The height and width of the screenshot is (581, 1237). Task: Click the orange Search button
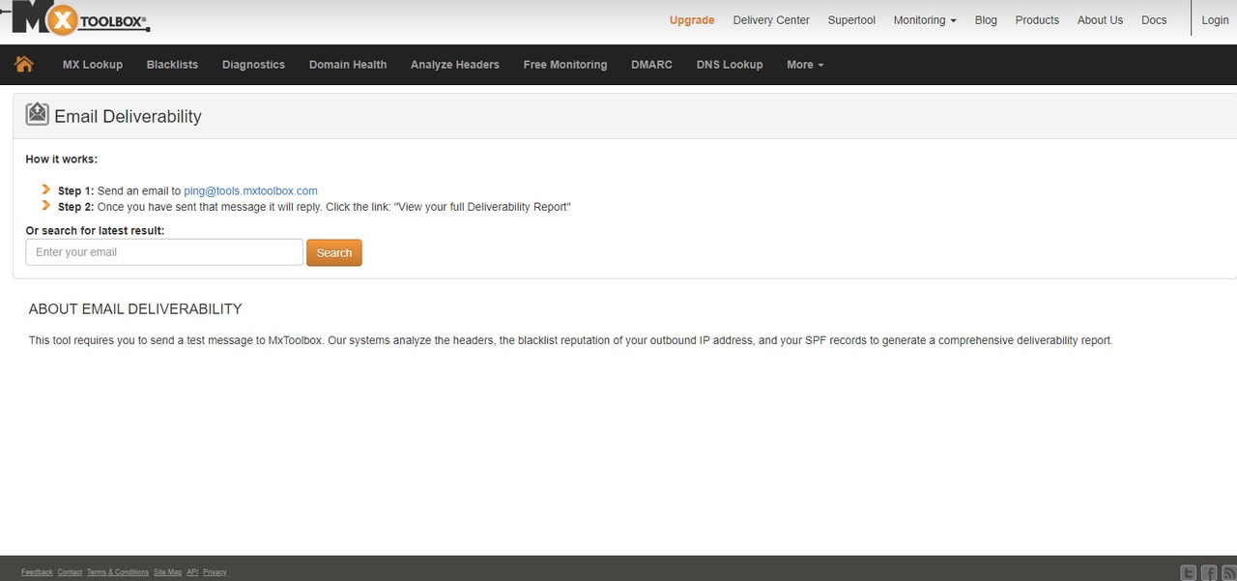coord(334,252)
